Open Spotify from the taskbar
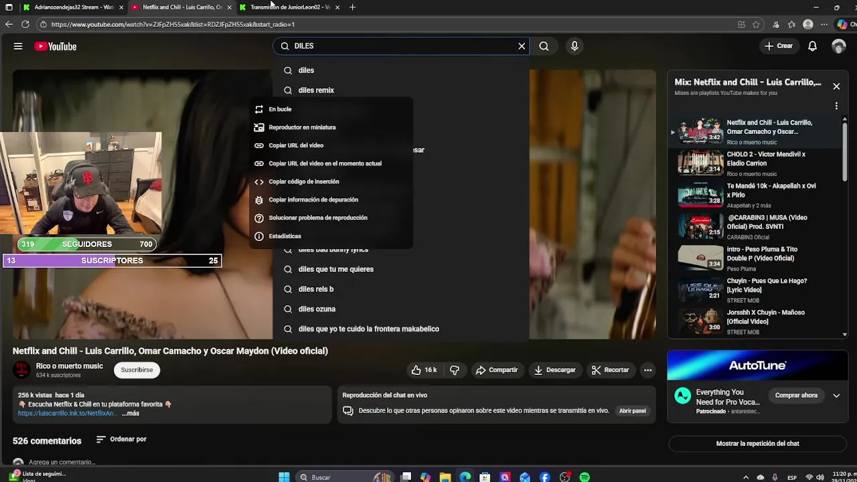 point(585,477)
